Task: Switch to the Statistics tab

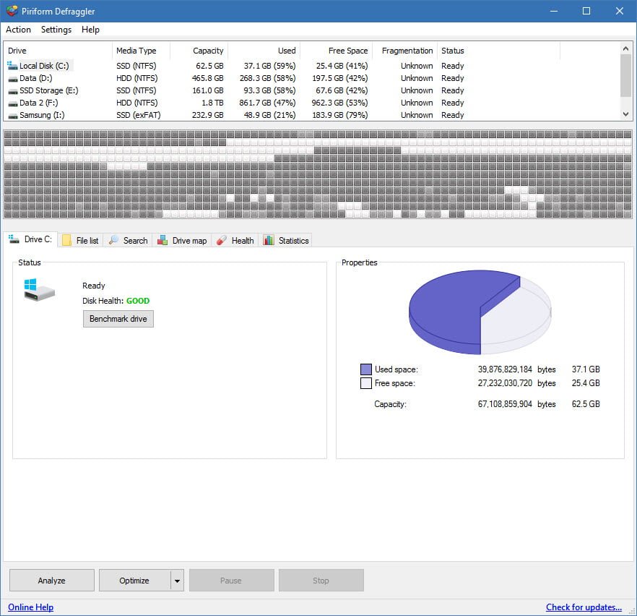Action: [286, 240]
